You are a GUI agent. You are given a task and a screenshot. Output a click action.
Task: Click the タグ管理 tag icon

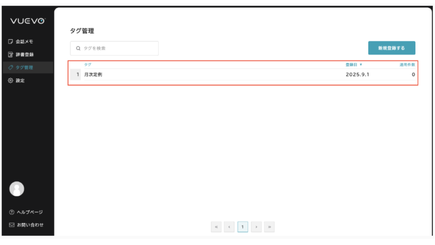point(11,67)
